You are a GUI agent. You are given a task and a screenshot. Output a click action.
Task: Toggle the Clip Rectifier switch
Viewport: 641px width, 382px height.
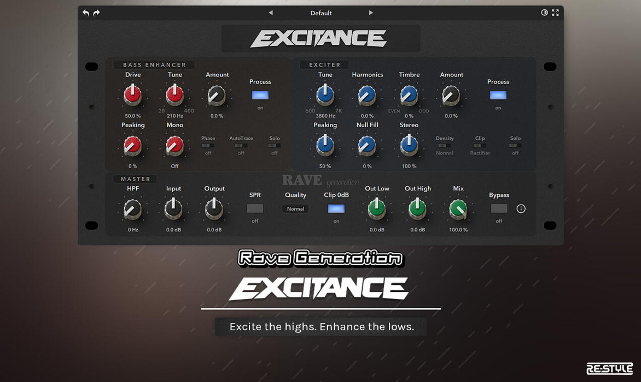click(480, 146)
